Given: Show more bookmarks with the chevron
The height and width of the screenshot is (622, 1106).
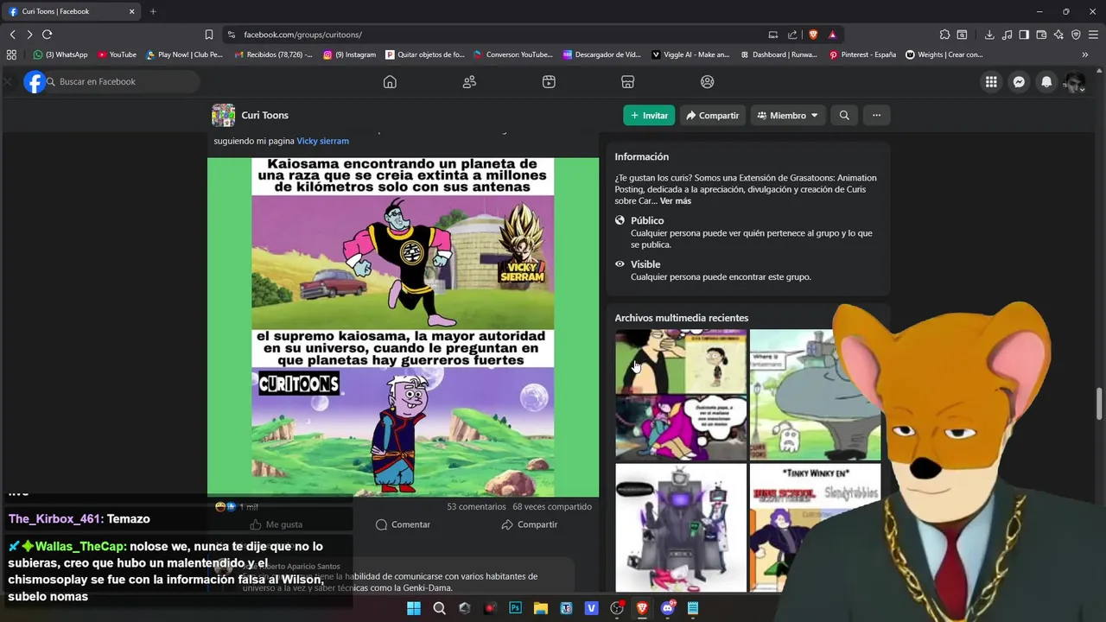Looking at the screenshot, I should tap(1085, 54).
